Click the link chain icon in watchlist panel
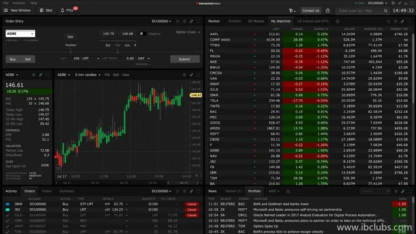 point(402,21)
